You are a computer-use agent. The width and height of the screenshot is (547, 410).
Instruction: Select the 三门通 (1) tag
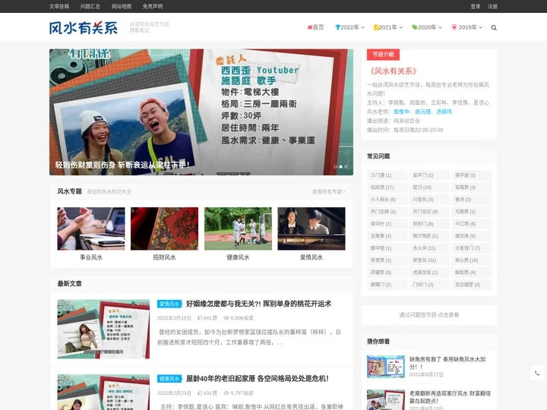point(387,175)
